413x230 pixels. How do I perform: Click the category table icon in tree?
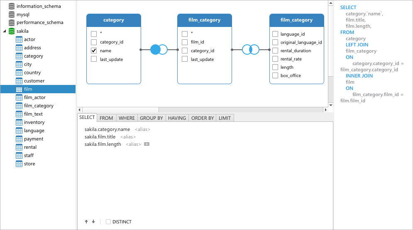pos(19,56)
